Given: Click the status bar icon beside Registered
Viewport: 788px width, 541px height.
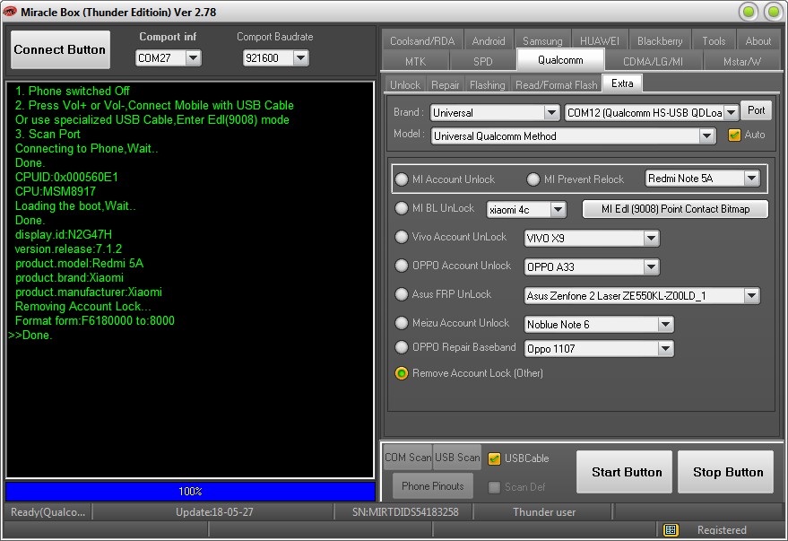Looking at the screenshot, I should point(671,530).
